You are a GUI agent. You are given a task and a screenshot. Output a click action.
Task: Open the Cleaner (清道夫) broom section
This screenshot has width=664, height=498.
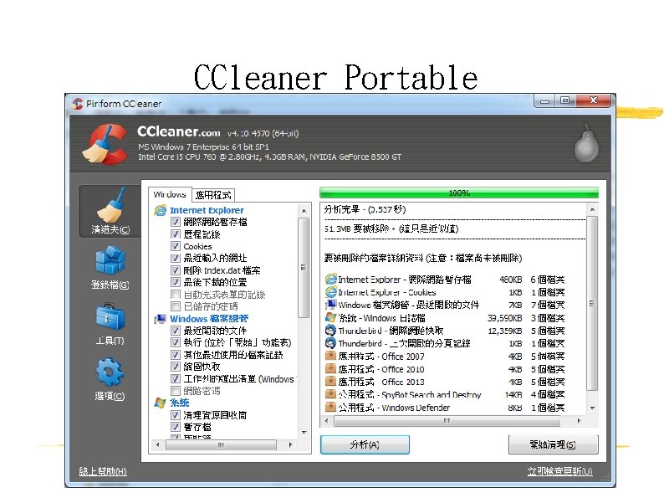[110, 211]
